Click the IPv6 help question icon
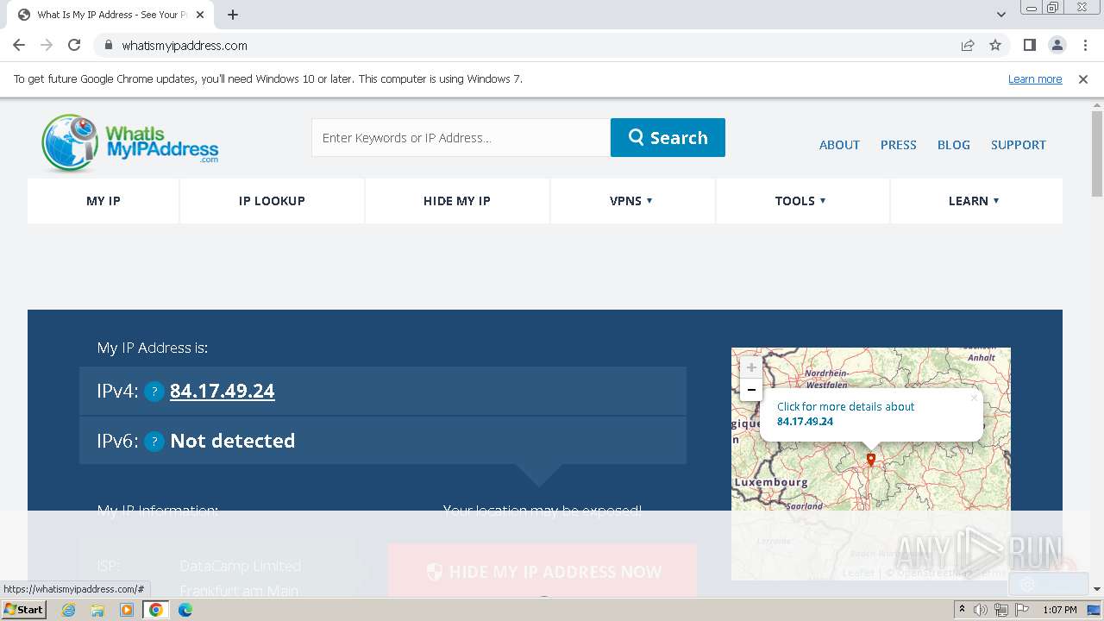This screenshot has width=1104, height=621. click(x=154, y=442)
